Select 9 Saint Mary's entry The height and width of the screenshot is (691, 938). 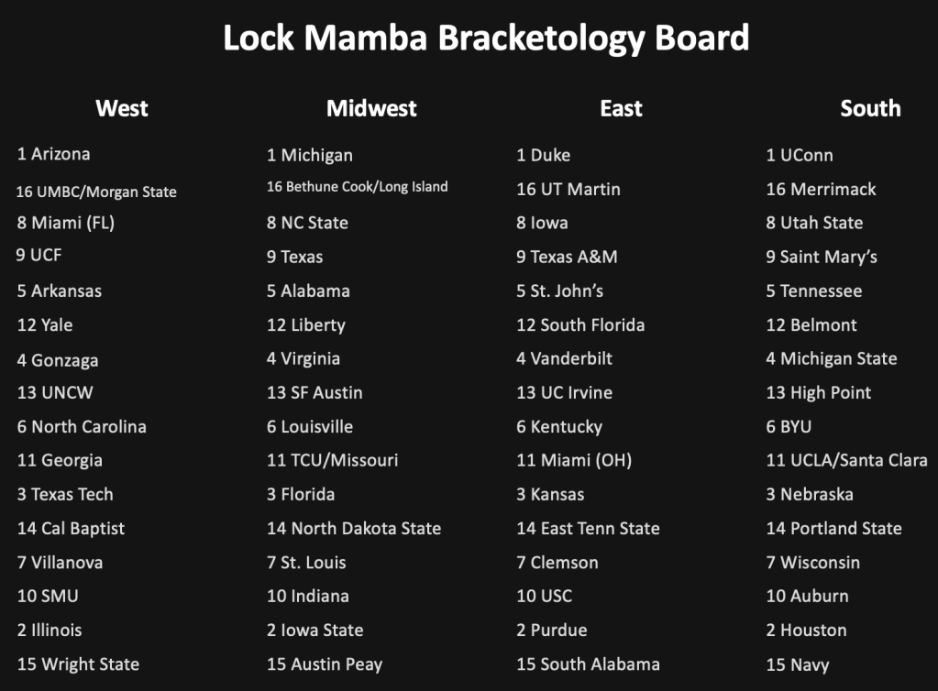822,257
